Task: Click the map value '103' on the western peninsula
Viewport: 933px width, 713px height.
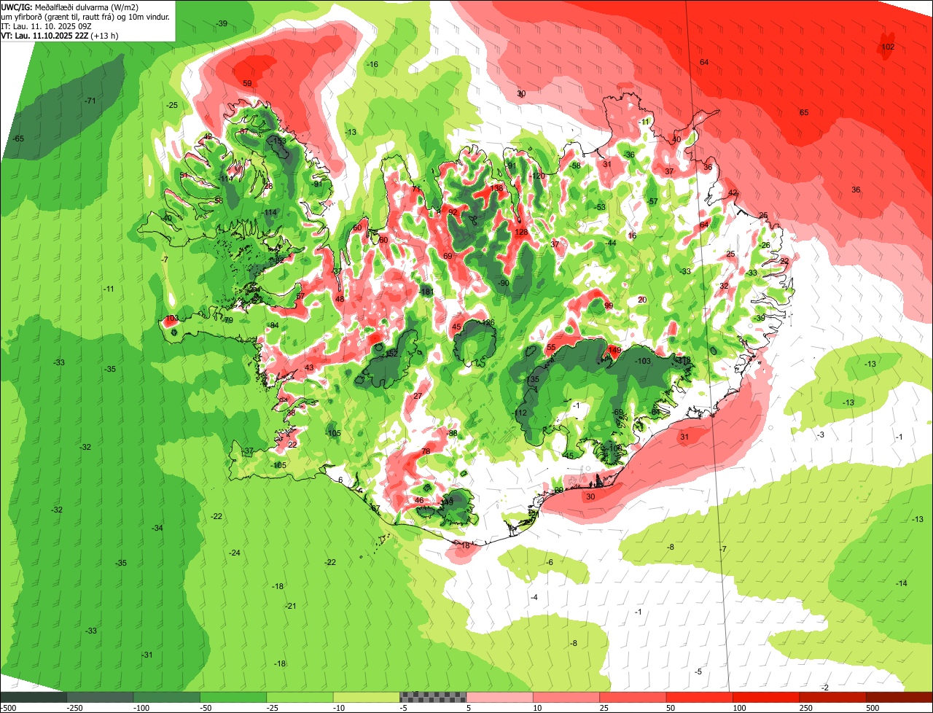Action: click(172, 319)
